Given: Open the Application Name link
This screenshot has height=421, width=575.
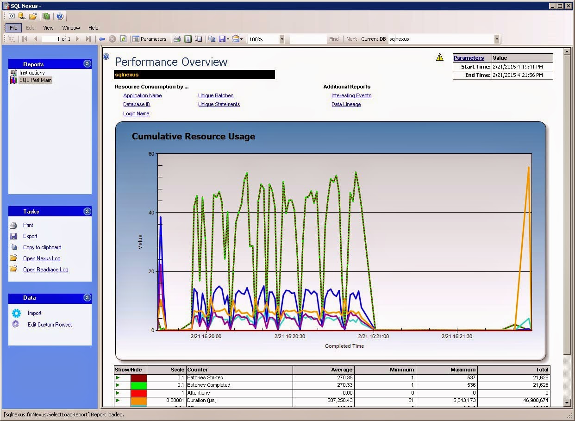Looking at the screenshot, I should tap(143, 95).
